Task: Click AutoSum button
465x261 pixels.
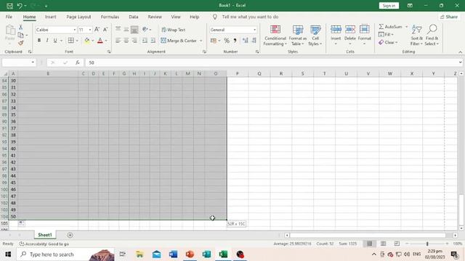Action: 391,27
